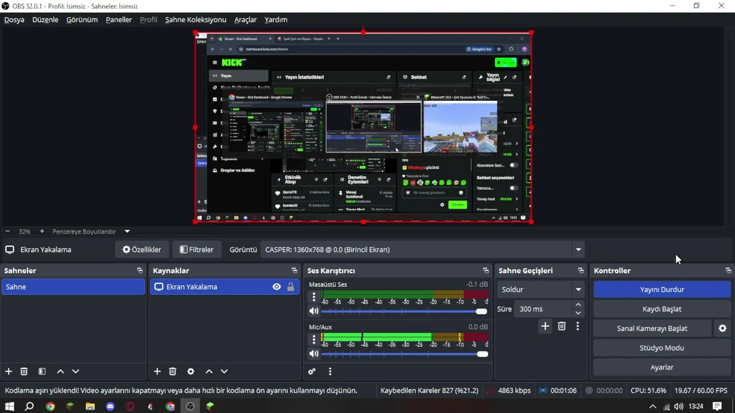This screenshot has width=735, height=413.
Task: Open Windows search on the taskbar
Action: [x=29, y=407]
